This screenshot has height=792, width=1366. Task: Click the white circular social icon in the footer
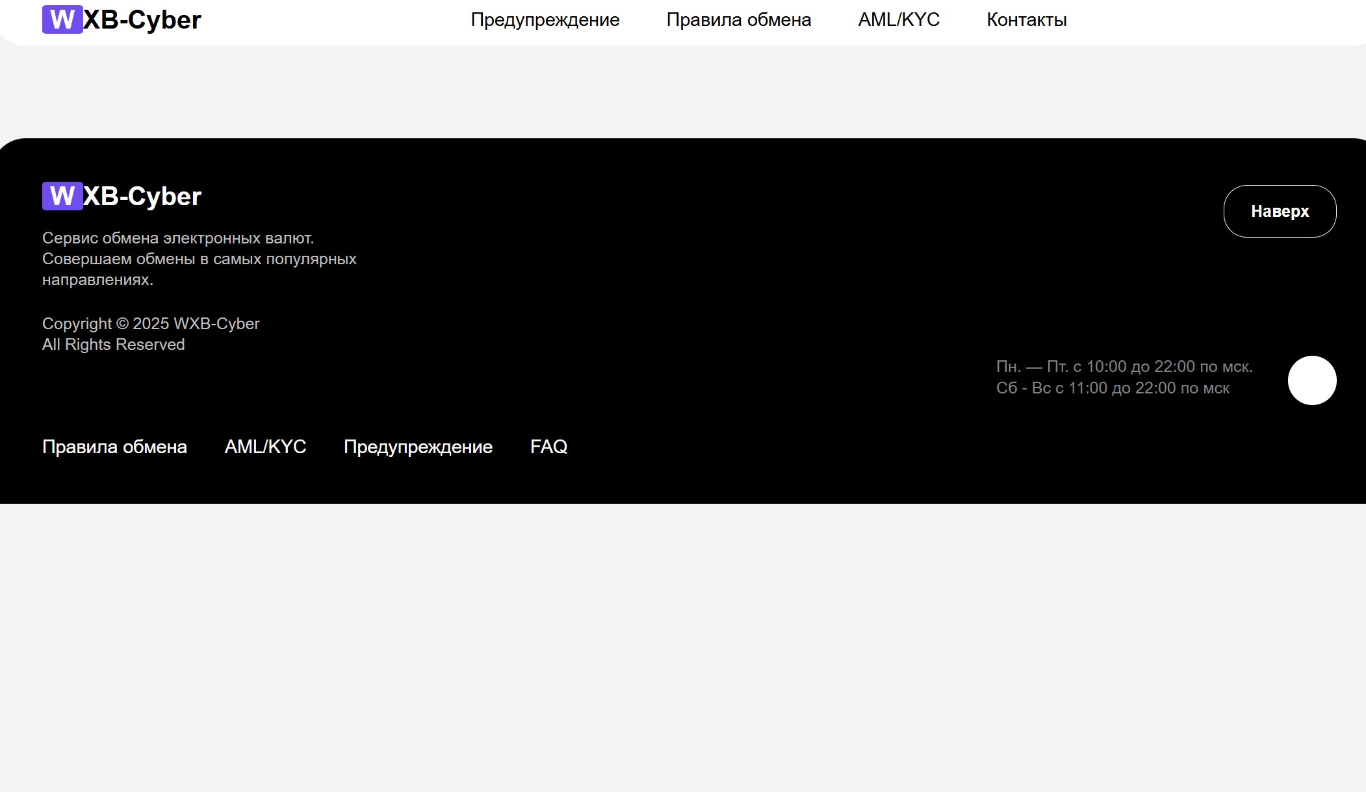[x=1313, y=380]
